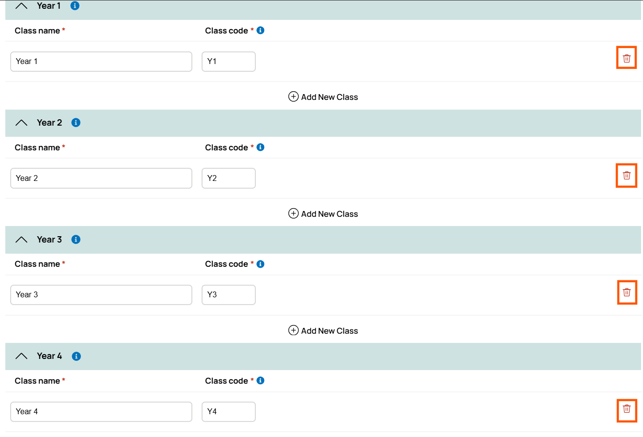
Task: Click the Class code label under Year 2
Action: point(226,147)
